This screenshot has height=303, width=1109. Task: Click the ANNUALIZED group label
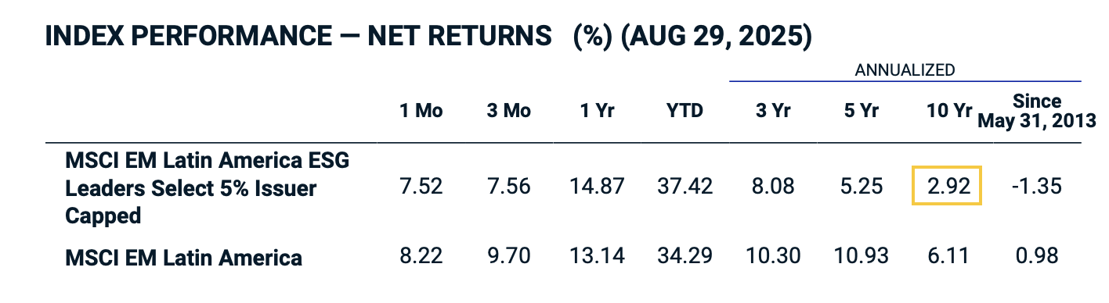pyautogui.click(x=905, y=70)
